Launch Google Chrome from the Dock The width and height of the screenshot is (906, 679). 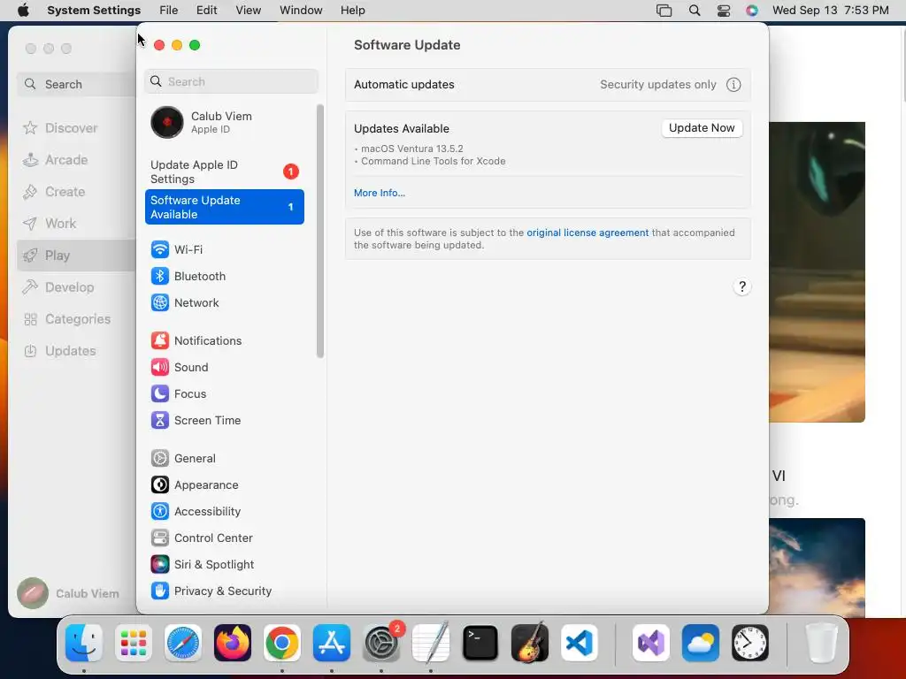tap(282, 643)
